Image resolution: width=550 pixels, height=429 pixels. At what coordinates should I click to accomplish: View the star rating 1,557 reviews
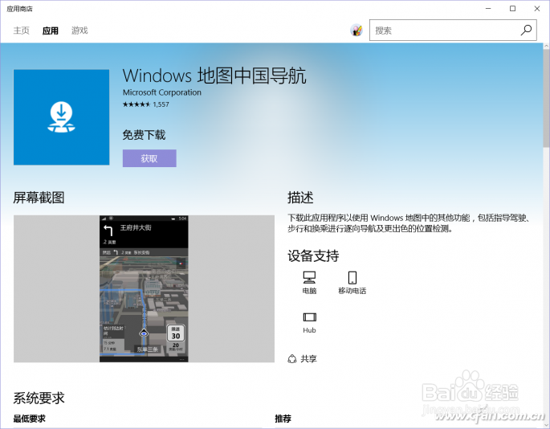pyautogui.click(x=146, y=104)
